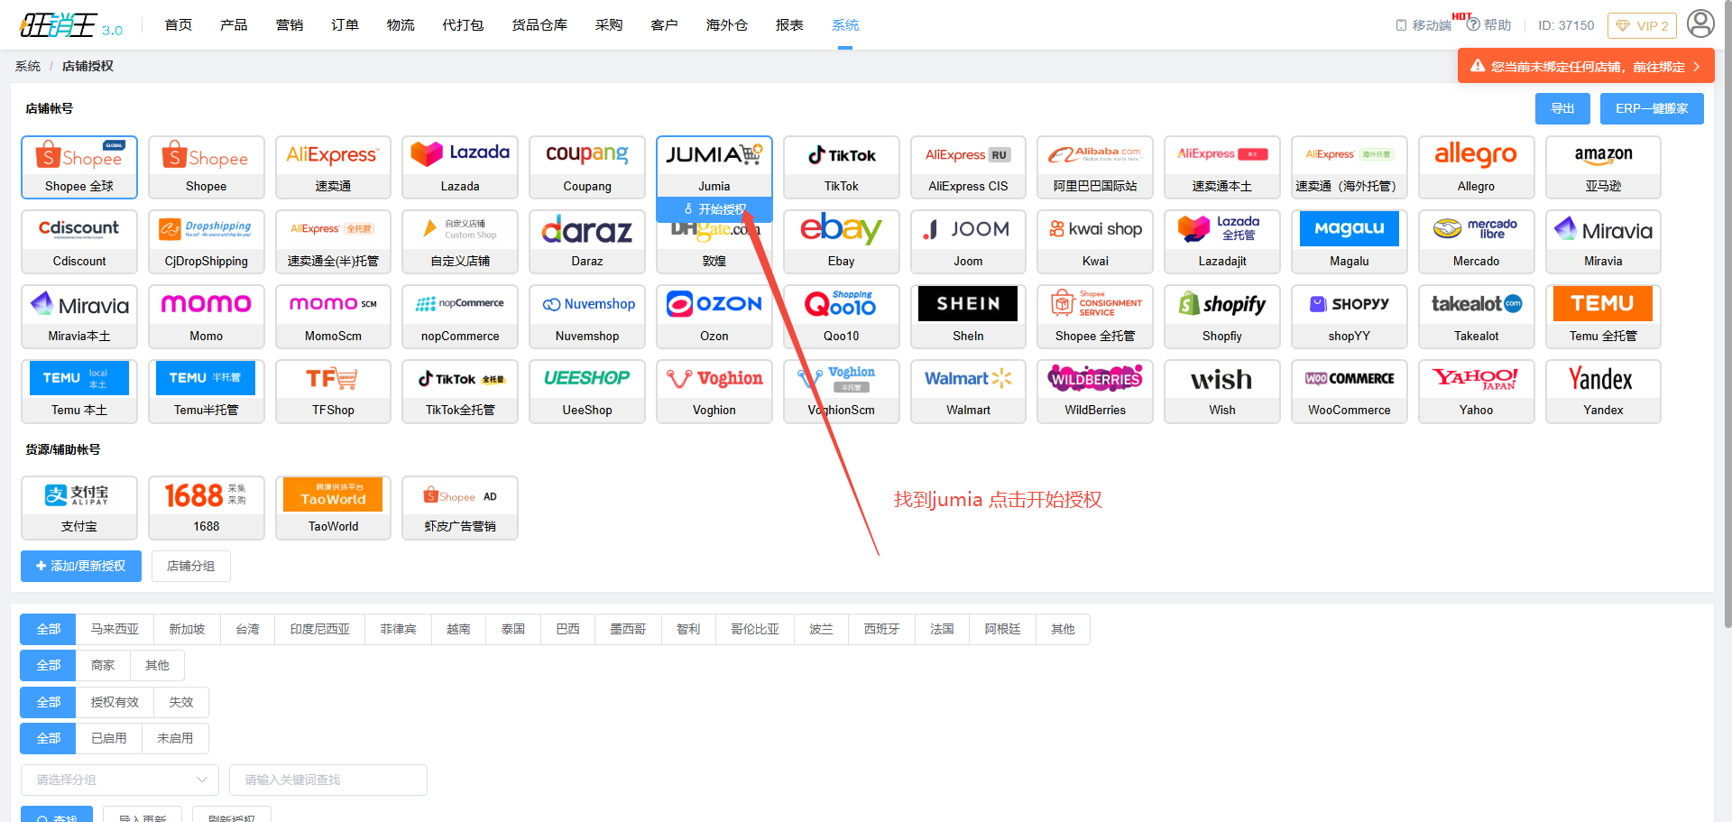Filter stores by 马来西亚 region
Image resolution: width=1732 pixels, height=822 pixels.
[115, 629]
